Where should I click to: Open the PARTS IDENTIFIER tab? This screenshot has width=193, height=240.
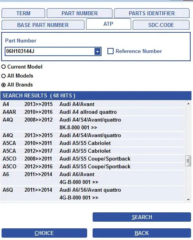click(x=152, y=13)
